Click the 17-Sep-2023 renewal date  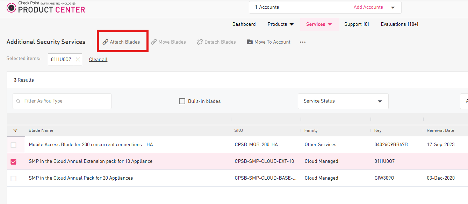coord(441,145)
